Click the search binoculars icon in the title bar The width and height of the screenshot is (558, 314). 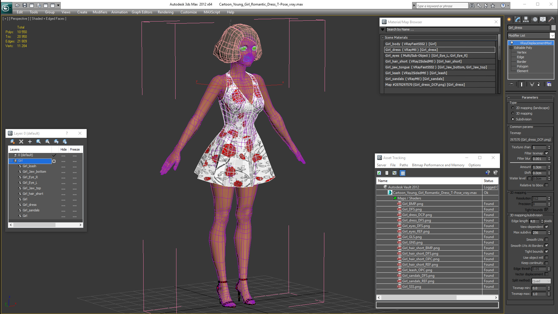tap(472, 6)
